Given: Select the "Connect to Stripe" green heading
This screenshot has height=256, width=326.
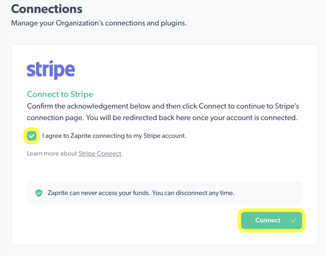Looking at the screenshot, I should pyautogui.click(x=60, y=94).
